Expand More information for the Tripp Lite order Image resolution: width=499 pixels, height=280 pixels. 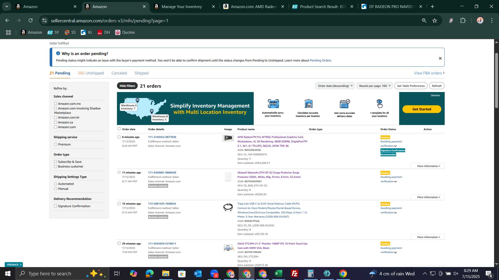(428, 237)
